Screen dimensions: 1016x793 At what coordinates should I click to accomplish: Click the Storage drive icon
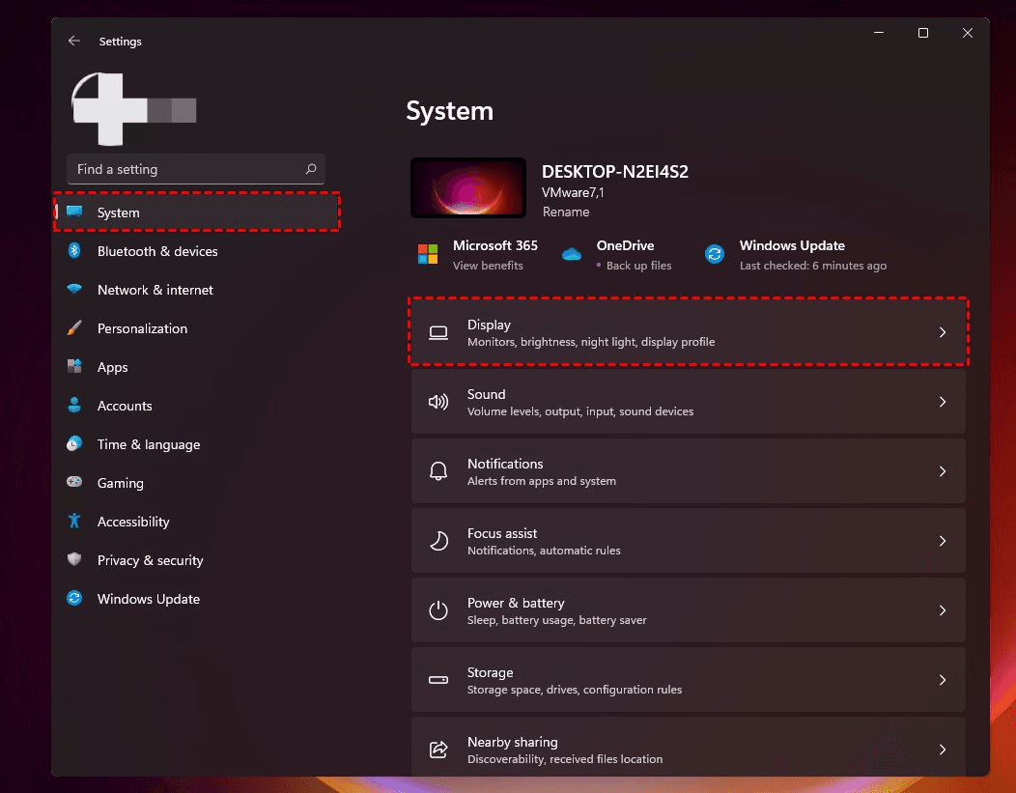[438, 680]
